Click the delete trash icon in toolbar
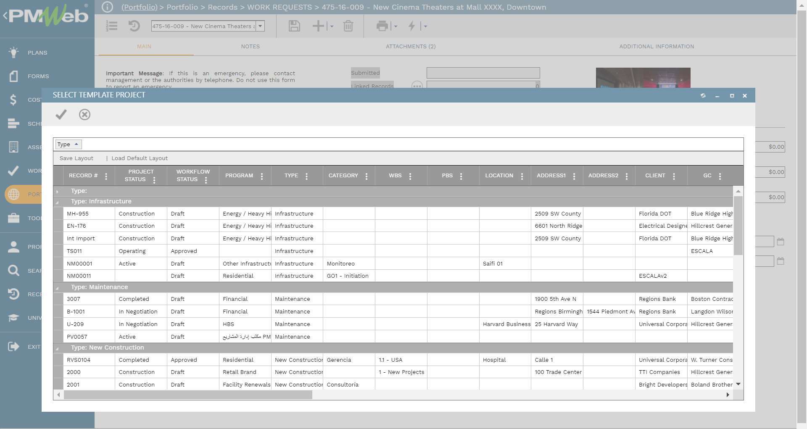Screen dimensions: 807x429 pyautogui.click(x=348, y=26)
